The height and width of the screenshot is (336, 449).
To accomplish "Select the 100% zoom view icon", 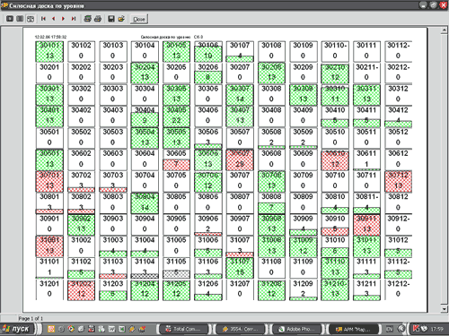I will 20,19.
